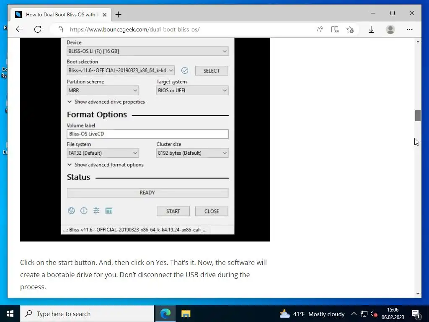The width and height of the screenshot is (429, 322).
Task: Click the Target system label
Action: click(171, 82)
